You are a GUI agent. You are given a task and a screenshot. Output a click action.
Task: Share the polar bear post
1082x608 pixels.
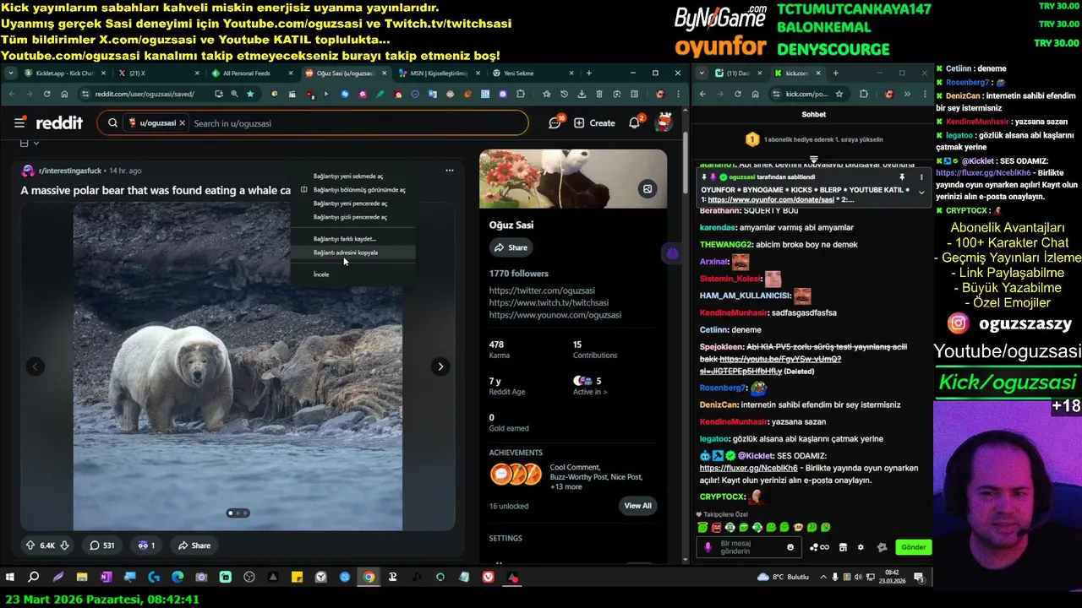[x=194, y=546]
